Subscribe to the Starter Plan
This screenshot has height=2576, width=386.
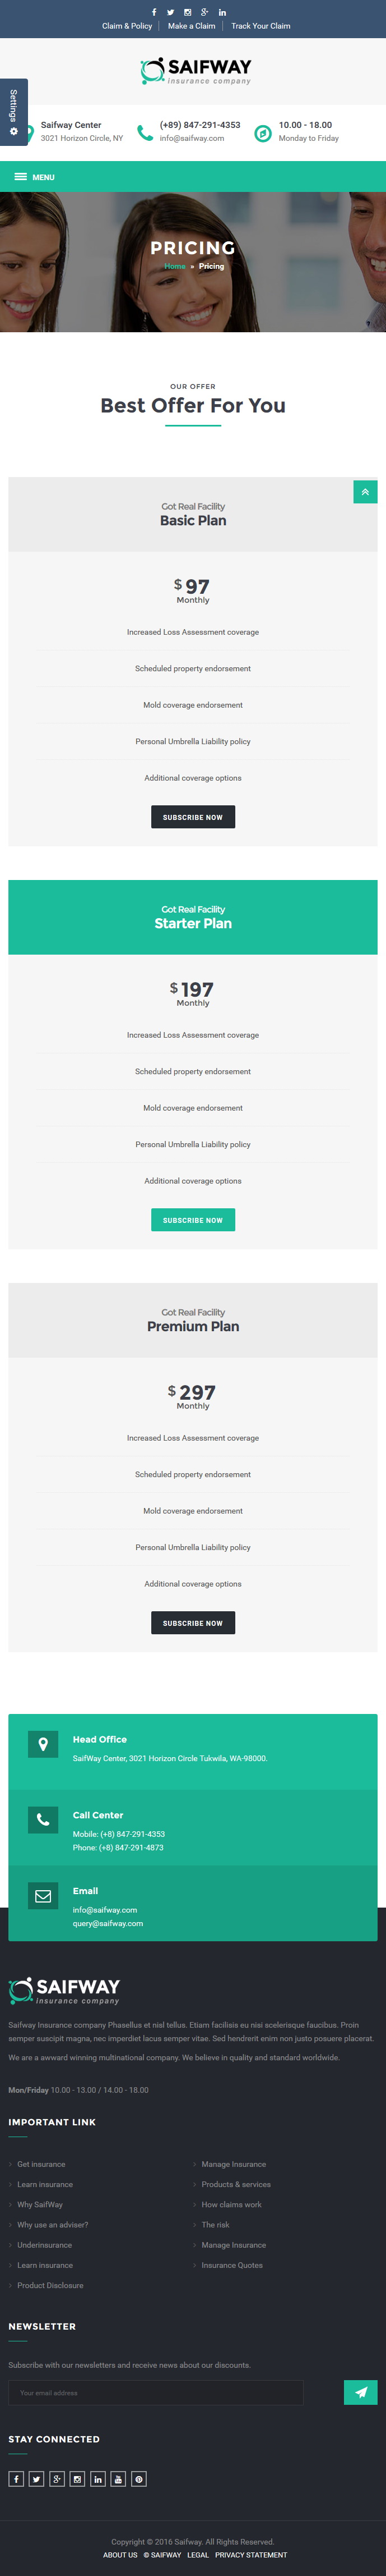(x=193, y=1220)
